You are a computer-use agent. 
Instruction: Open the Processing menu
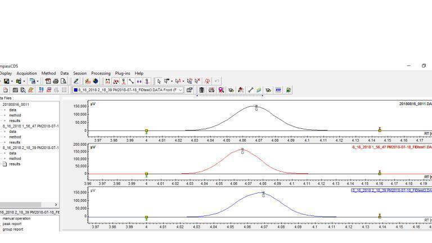pos(101,73)
